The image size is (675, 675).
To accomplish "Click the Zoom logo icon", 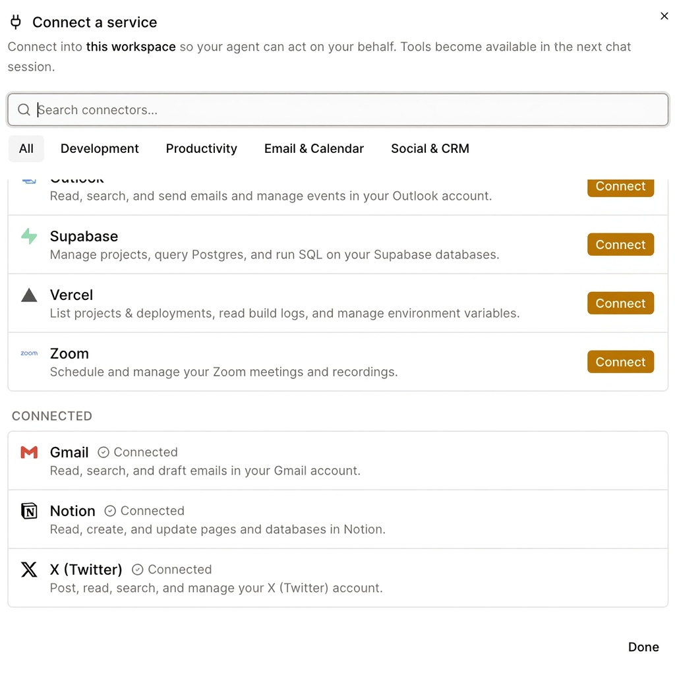I will pyautogui.click(x=29, y=353).
